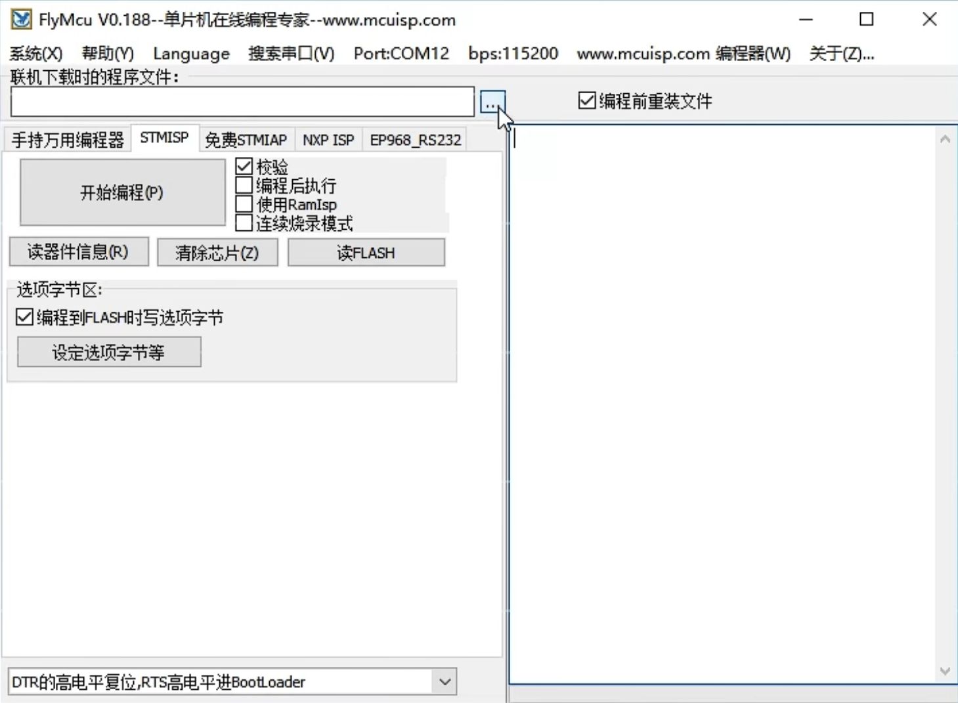Click the log scrollbar down arrow
Screen dimensions: 958x703
(945, 671)
